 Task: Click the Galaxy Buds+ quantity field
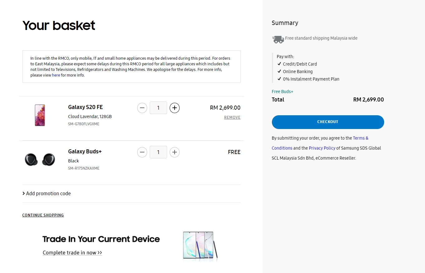pos(158,152)
